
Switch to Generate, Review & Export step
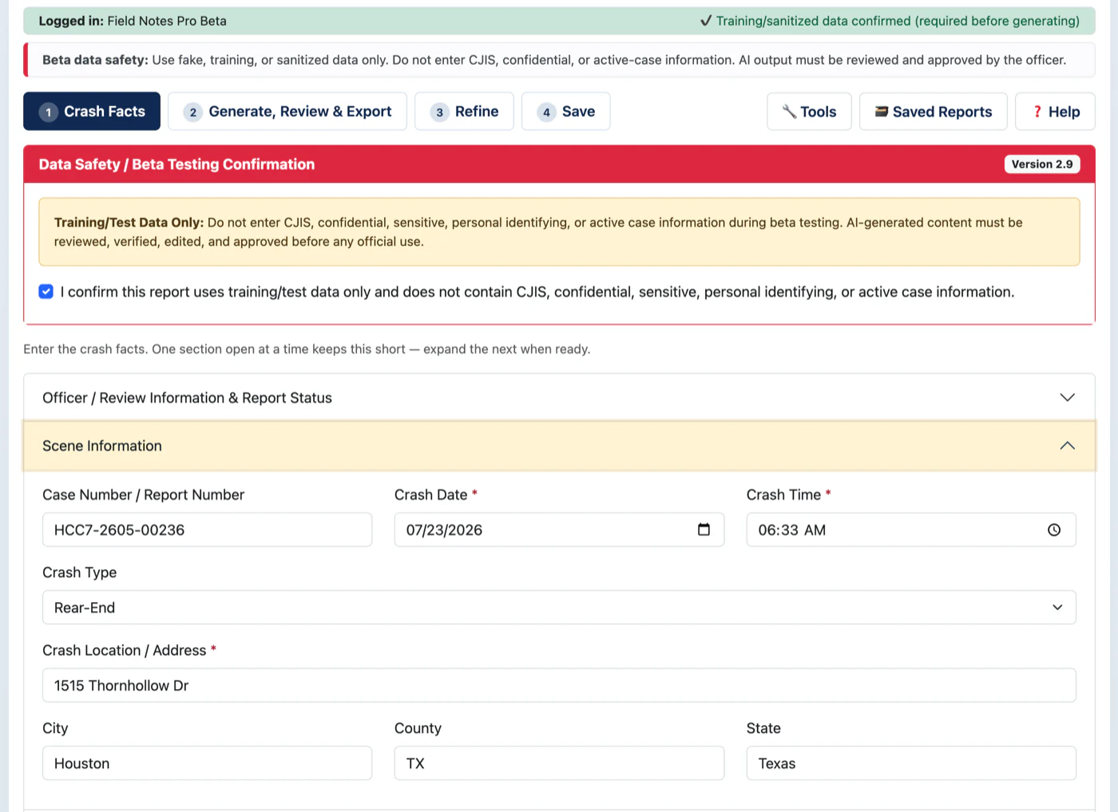287,111
